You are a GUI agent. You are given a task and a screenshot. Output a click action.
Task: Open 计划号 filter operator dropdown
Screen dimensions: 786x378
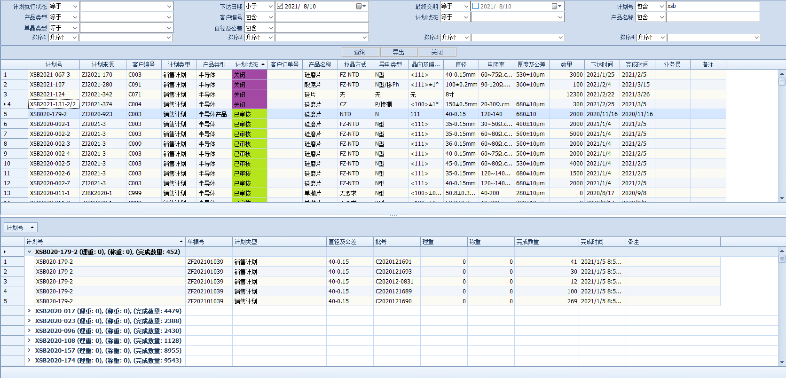coord(662,6)
